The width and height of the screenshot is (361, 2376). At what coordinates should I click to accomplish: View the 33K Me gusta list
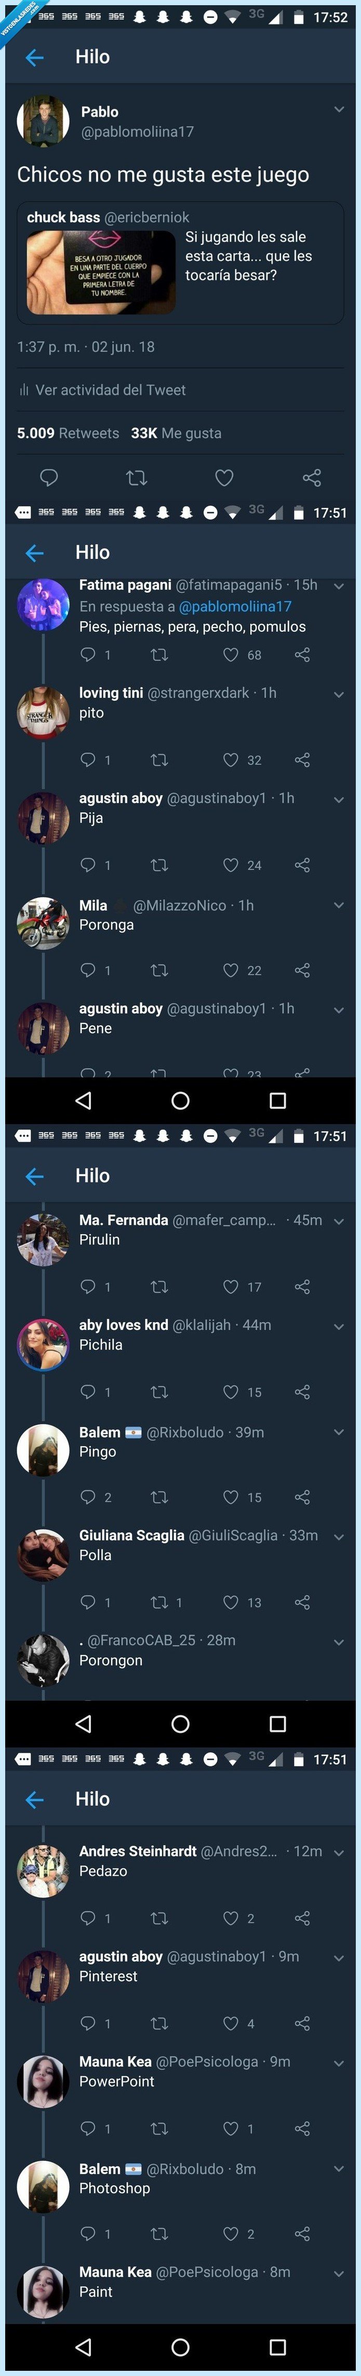click(x=177, y=434)
